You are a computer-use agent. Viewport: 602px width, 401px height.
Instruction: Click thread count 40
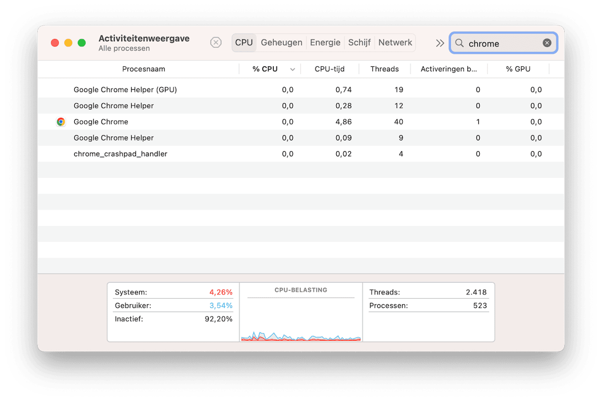coord(399,122)
